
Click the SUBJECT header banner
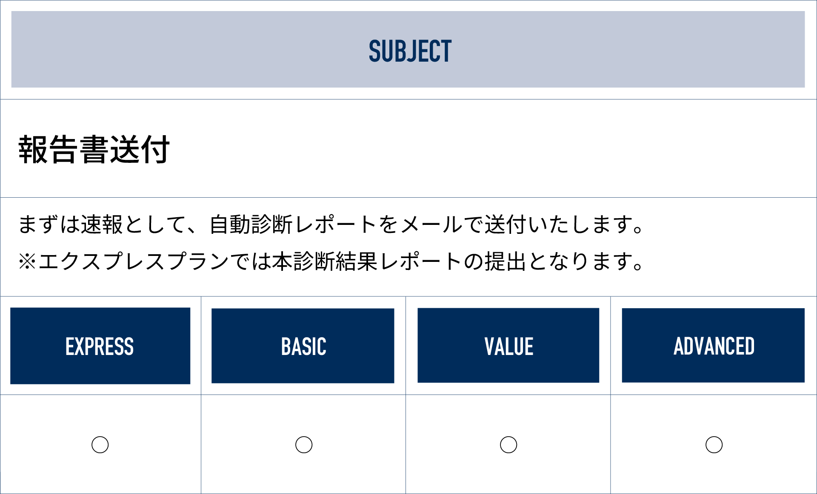tap(408, 50)
